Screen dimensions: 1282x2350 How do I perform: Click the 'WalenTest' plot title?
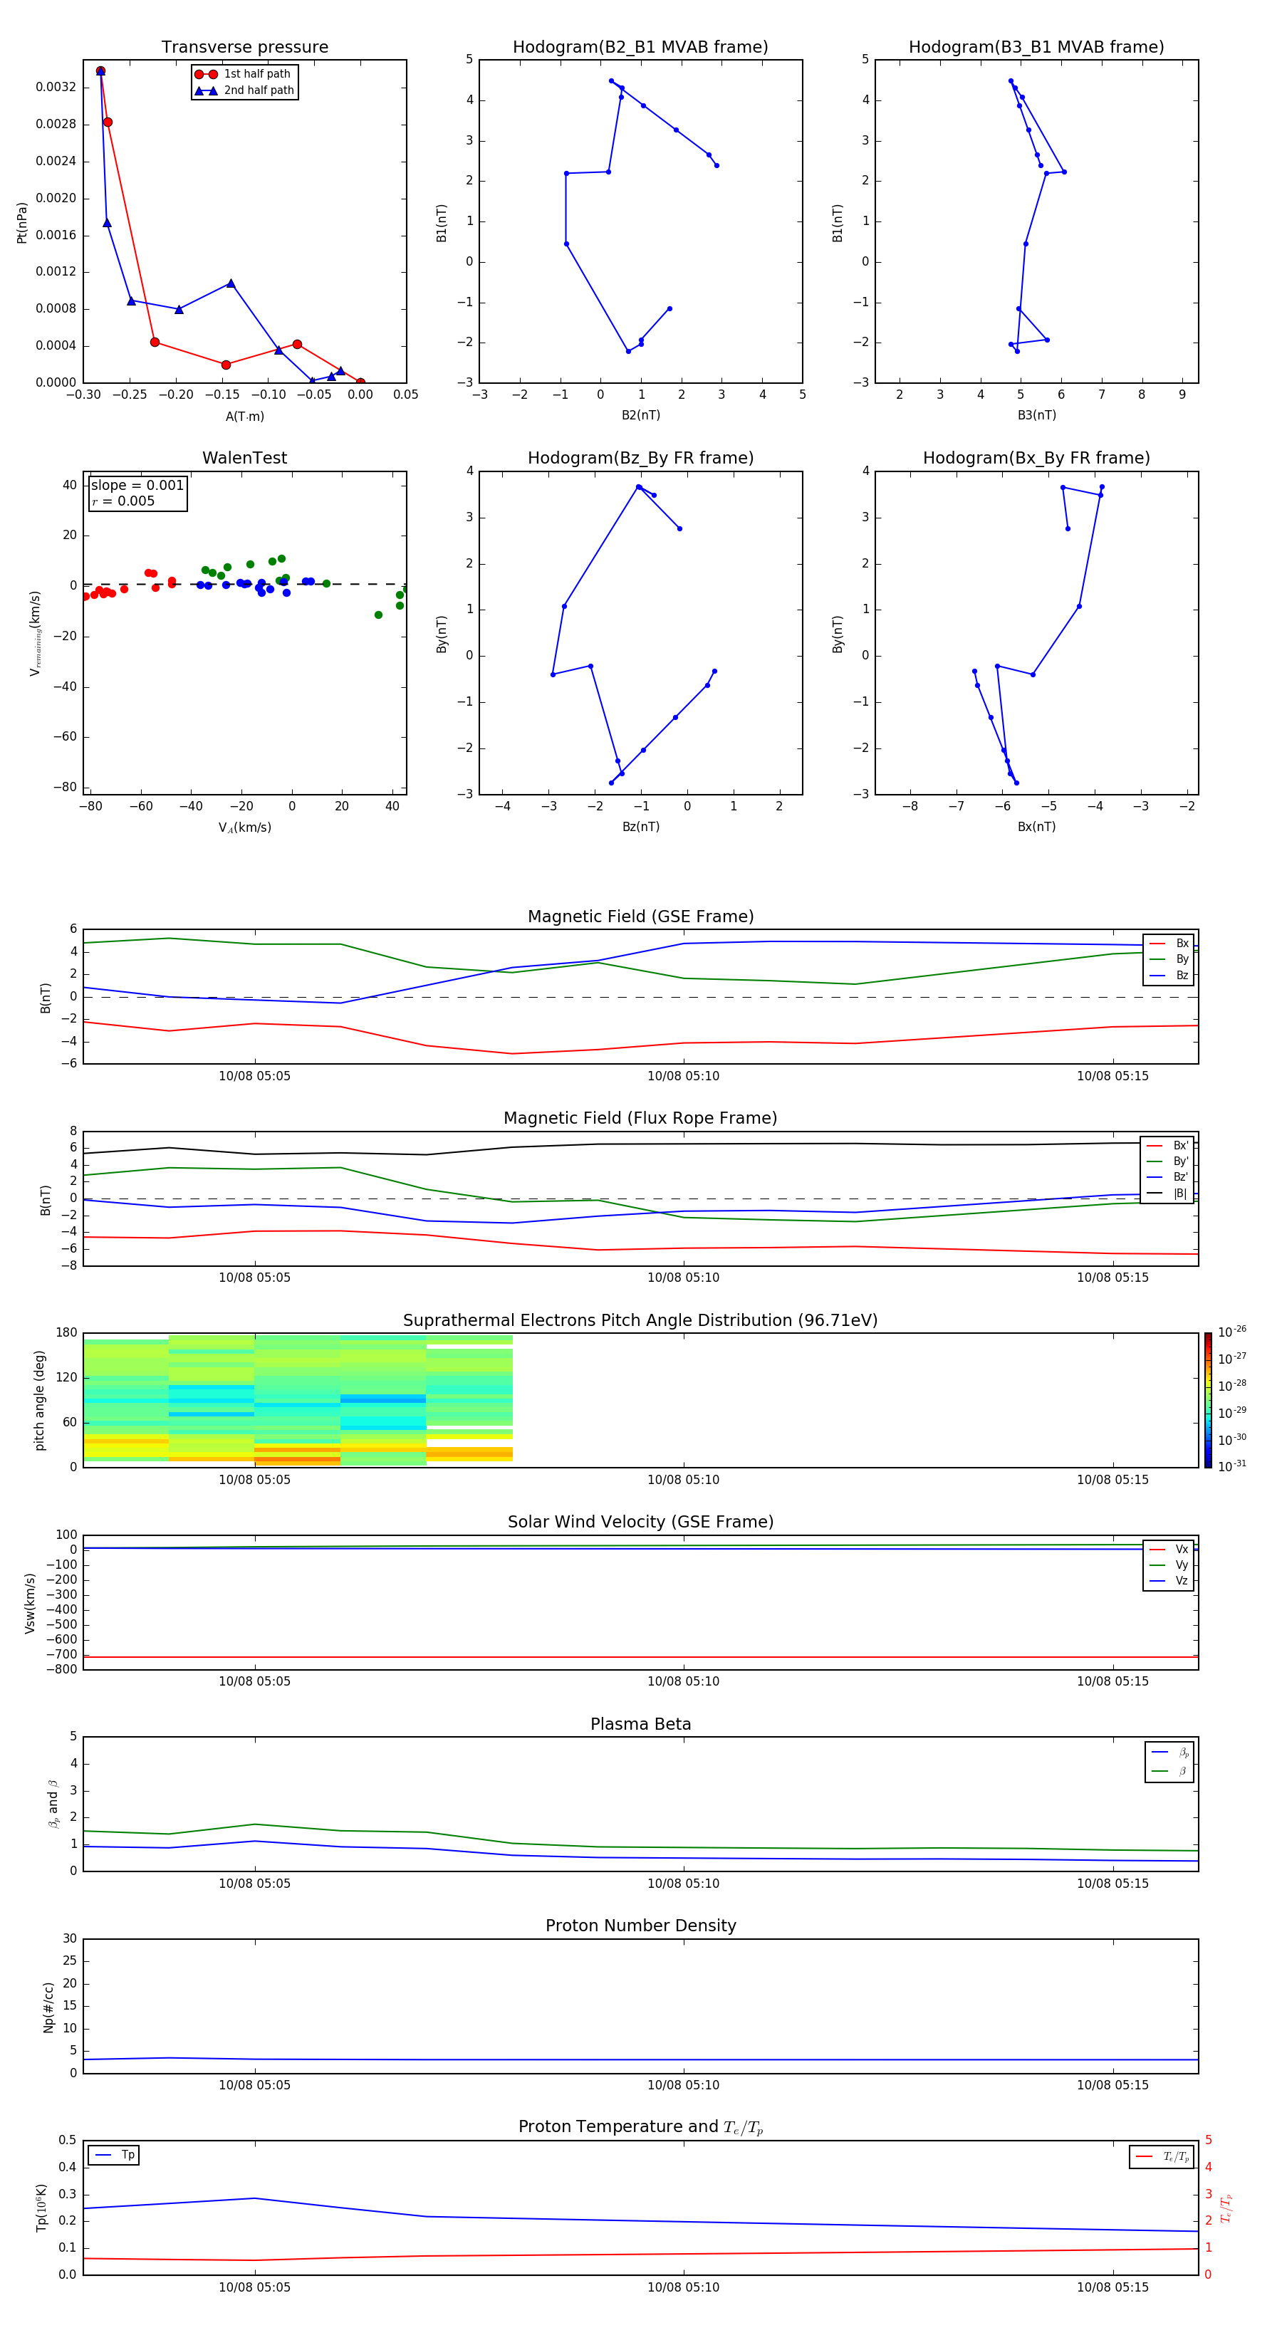tap(244, 458)
